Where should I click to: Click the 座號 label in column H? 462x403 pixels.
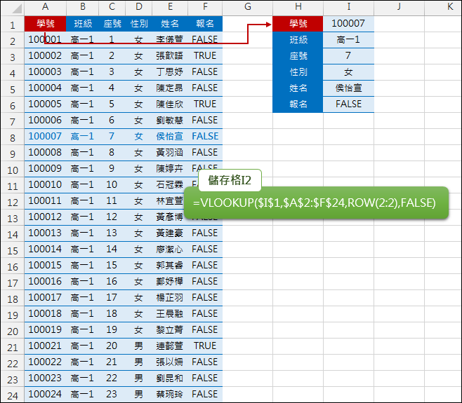(298, 55)
